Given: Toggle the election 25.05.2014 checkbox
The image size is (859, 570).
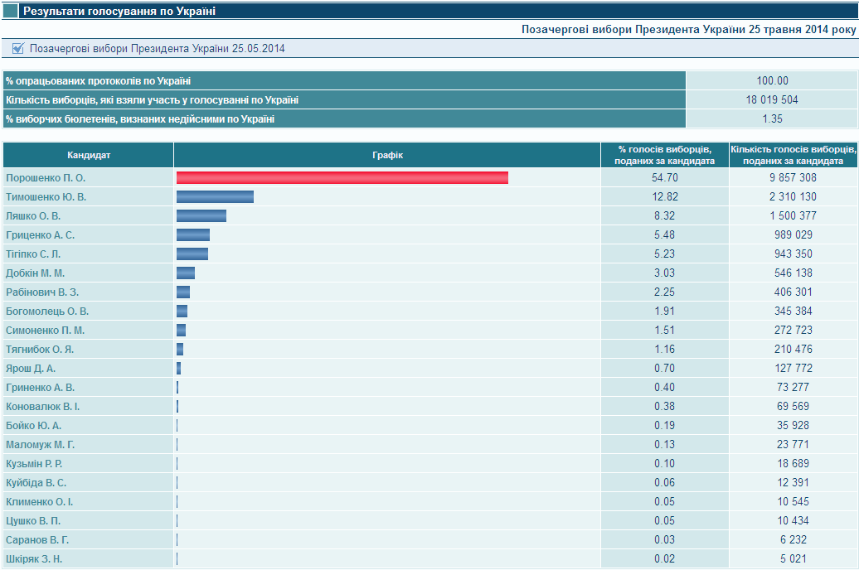Looking at the screenshot, I should pyautogui.click(x=18, y=48).
